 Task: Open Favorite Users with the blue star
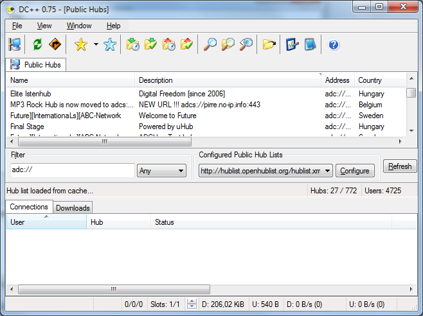coord(110,44)
